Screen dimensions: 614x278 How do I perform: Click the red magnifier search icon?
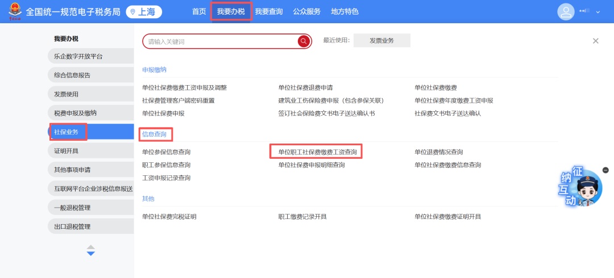click(304, 41)
